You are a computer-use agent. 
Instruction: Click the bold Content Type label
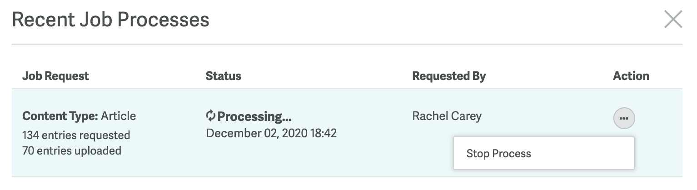point(60,116)
